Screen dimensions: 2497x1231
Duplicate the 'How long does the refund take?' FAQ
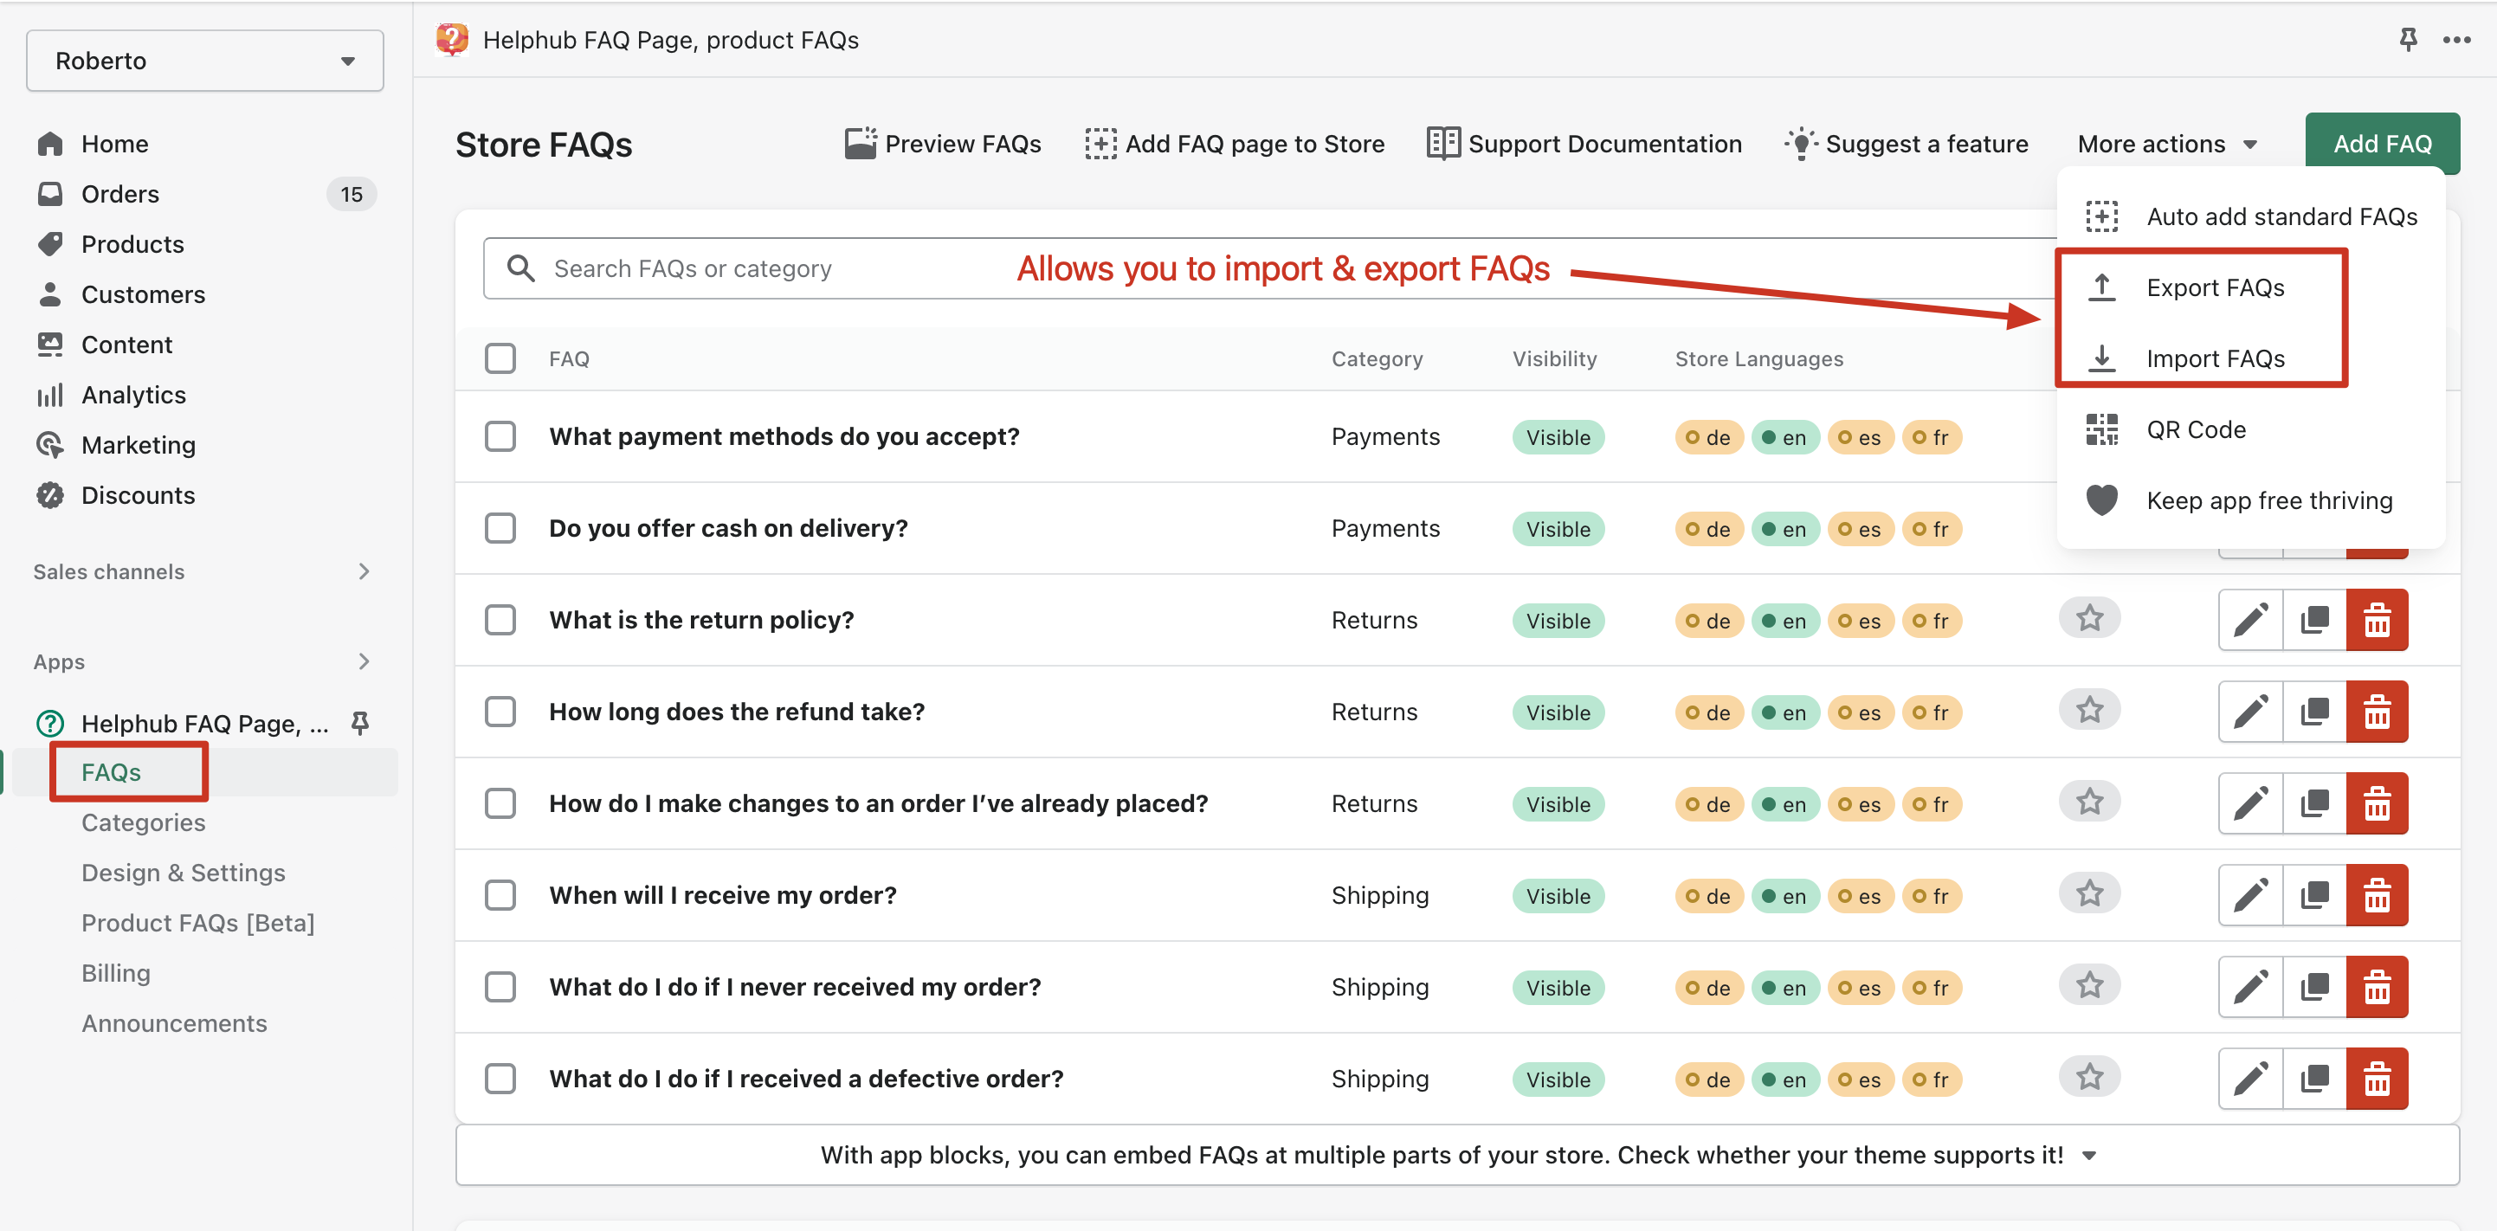tap(2313, 712)
